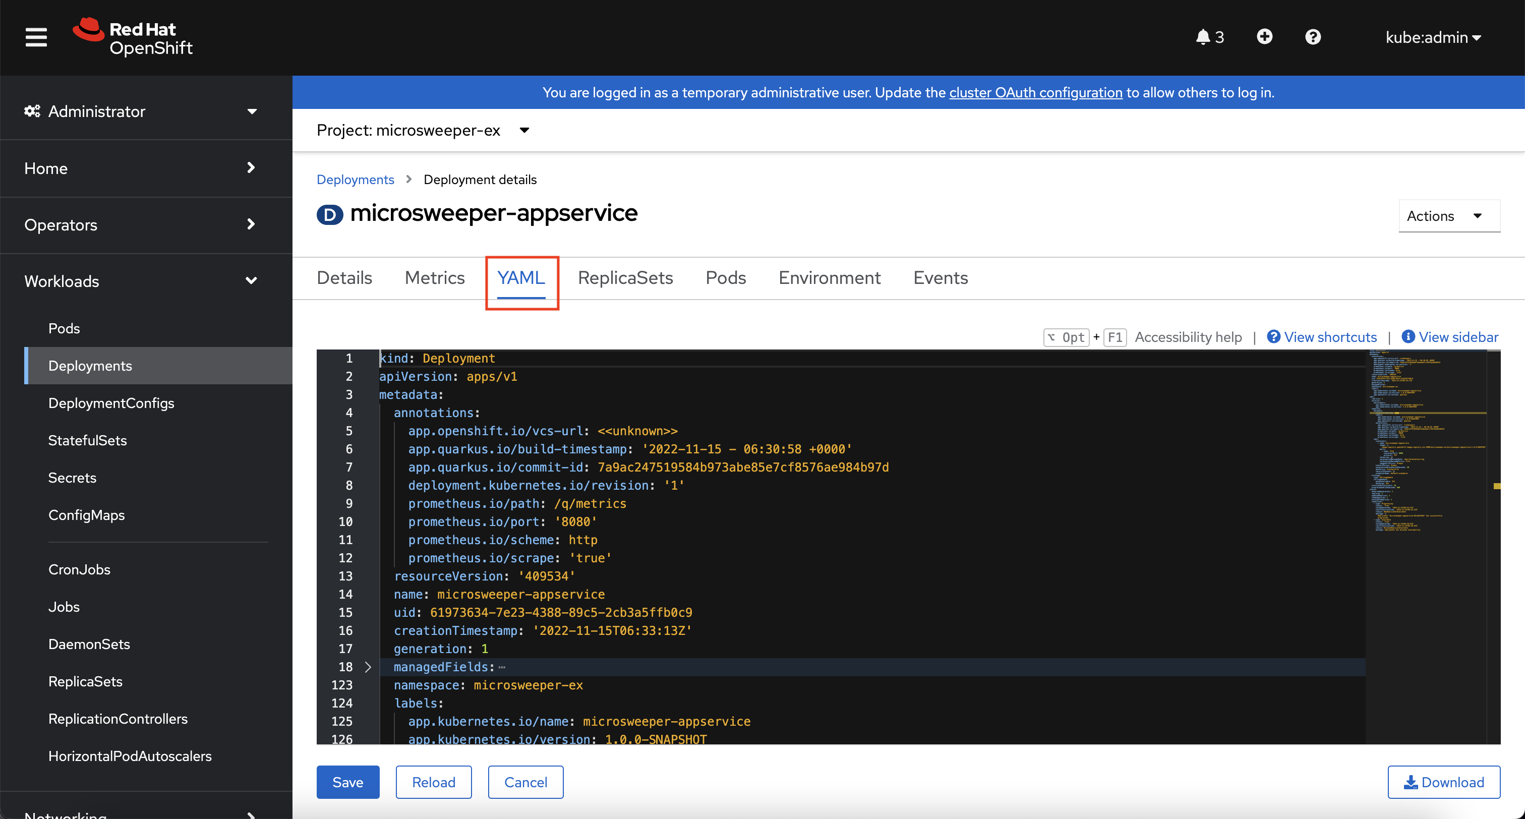Viewport: 1525px width, 819px height.
Task: Click the prometheus.io/scrape 'true' line
Action: point(510,558)
